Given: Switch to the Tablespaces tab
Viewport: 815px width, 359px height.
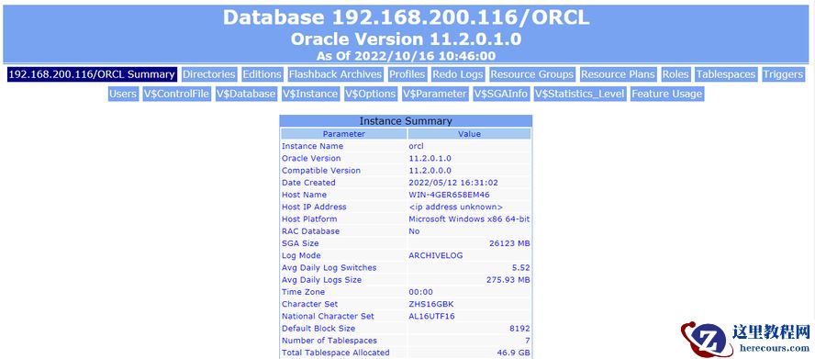Looking at the screenshot, I should 726,74.
